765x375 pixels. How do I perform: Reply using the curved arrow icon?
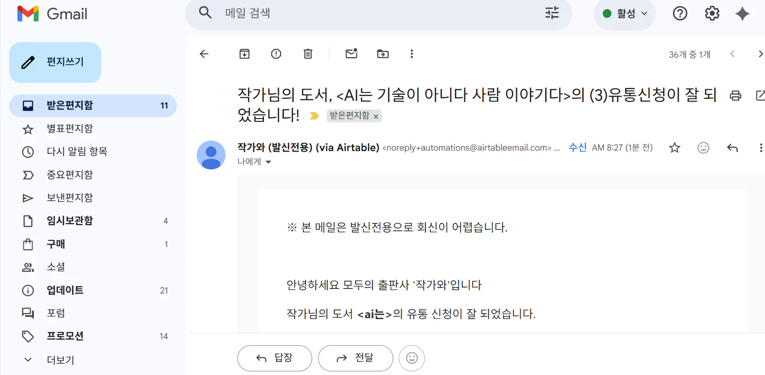point(732,147)
